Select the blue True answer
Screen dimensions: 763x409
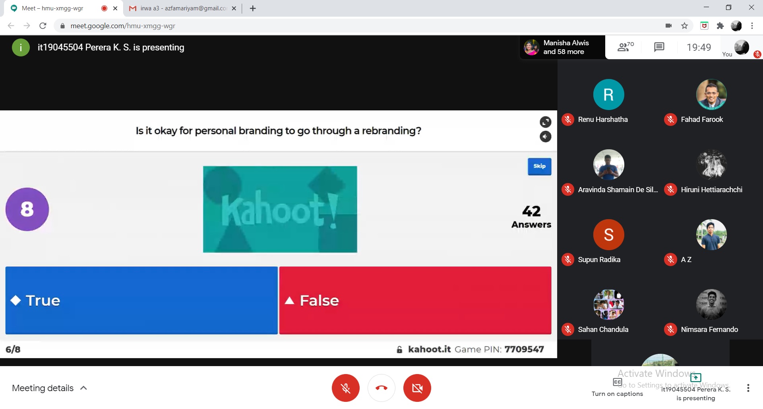[141, 300]
